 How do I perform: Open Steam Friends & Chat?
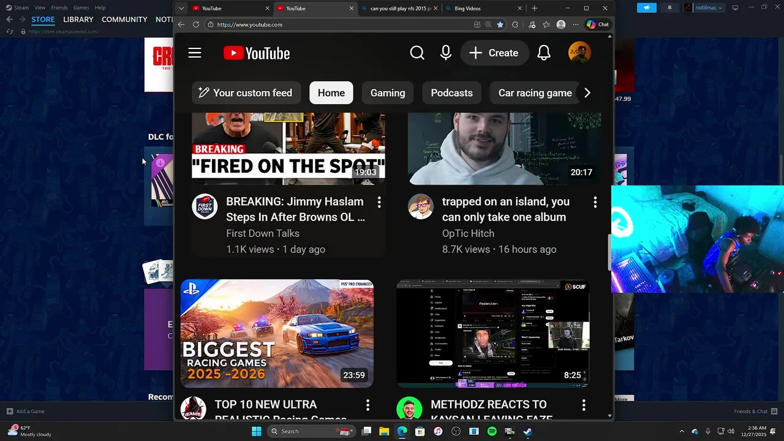(755, 411)
